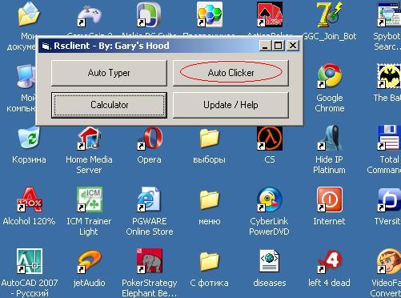The height and width of the screenshot is (298, 401).
Task: Select the выборы folder
Action: point(210,138)
